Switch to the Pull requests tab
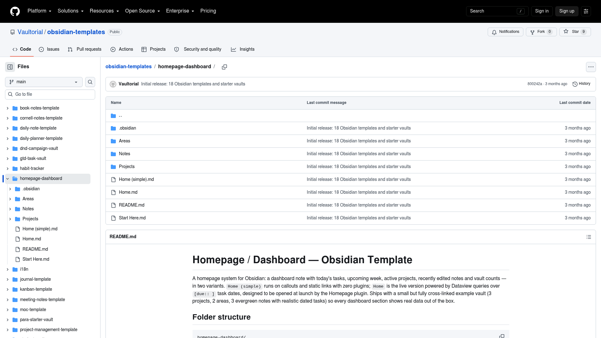This screenshot has width=601, height=338. pyautogui.click(x=85, y=49)
